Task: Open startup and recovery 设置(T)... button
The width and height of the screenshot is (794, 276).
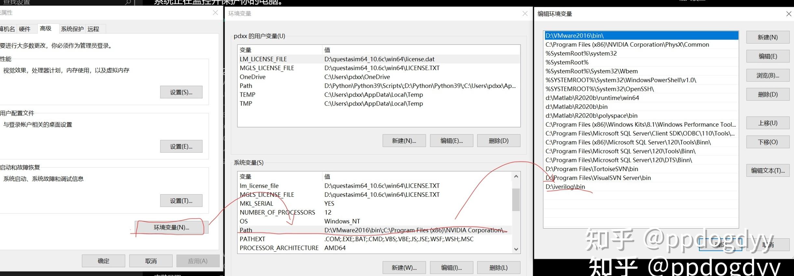Action: pyautogui.click(x=181, y=201)
